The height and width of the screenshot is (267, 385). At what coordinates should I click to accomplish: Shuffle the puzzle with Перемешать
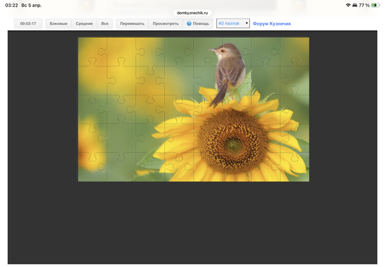pos(132,23)
